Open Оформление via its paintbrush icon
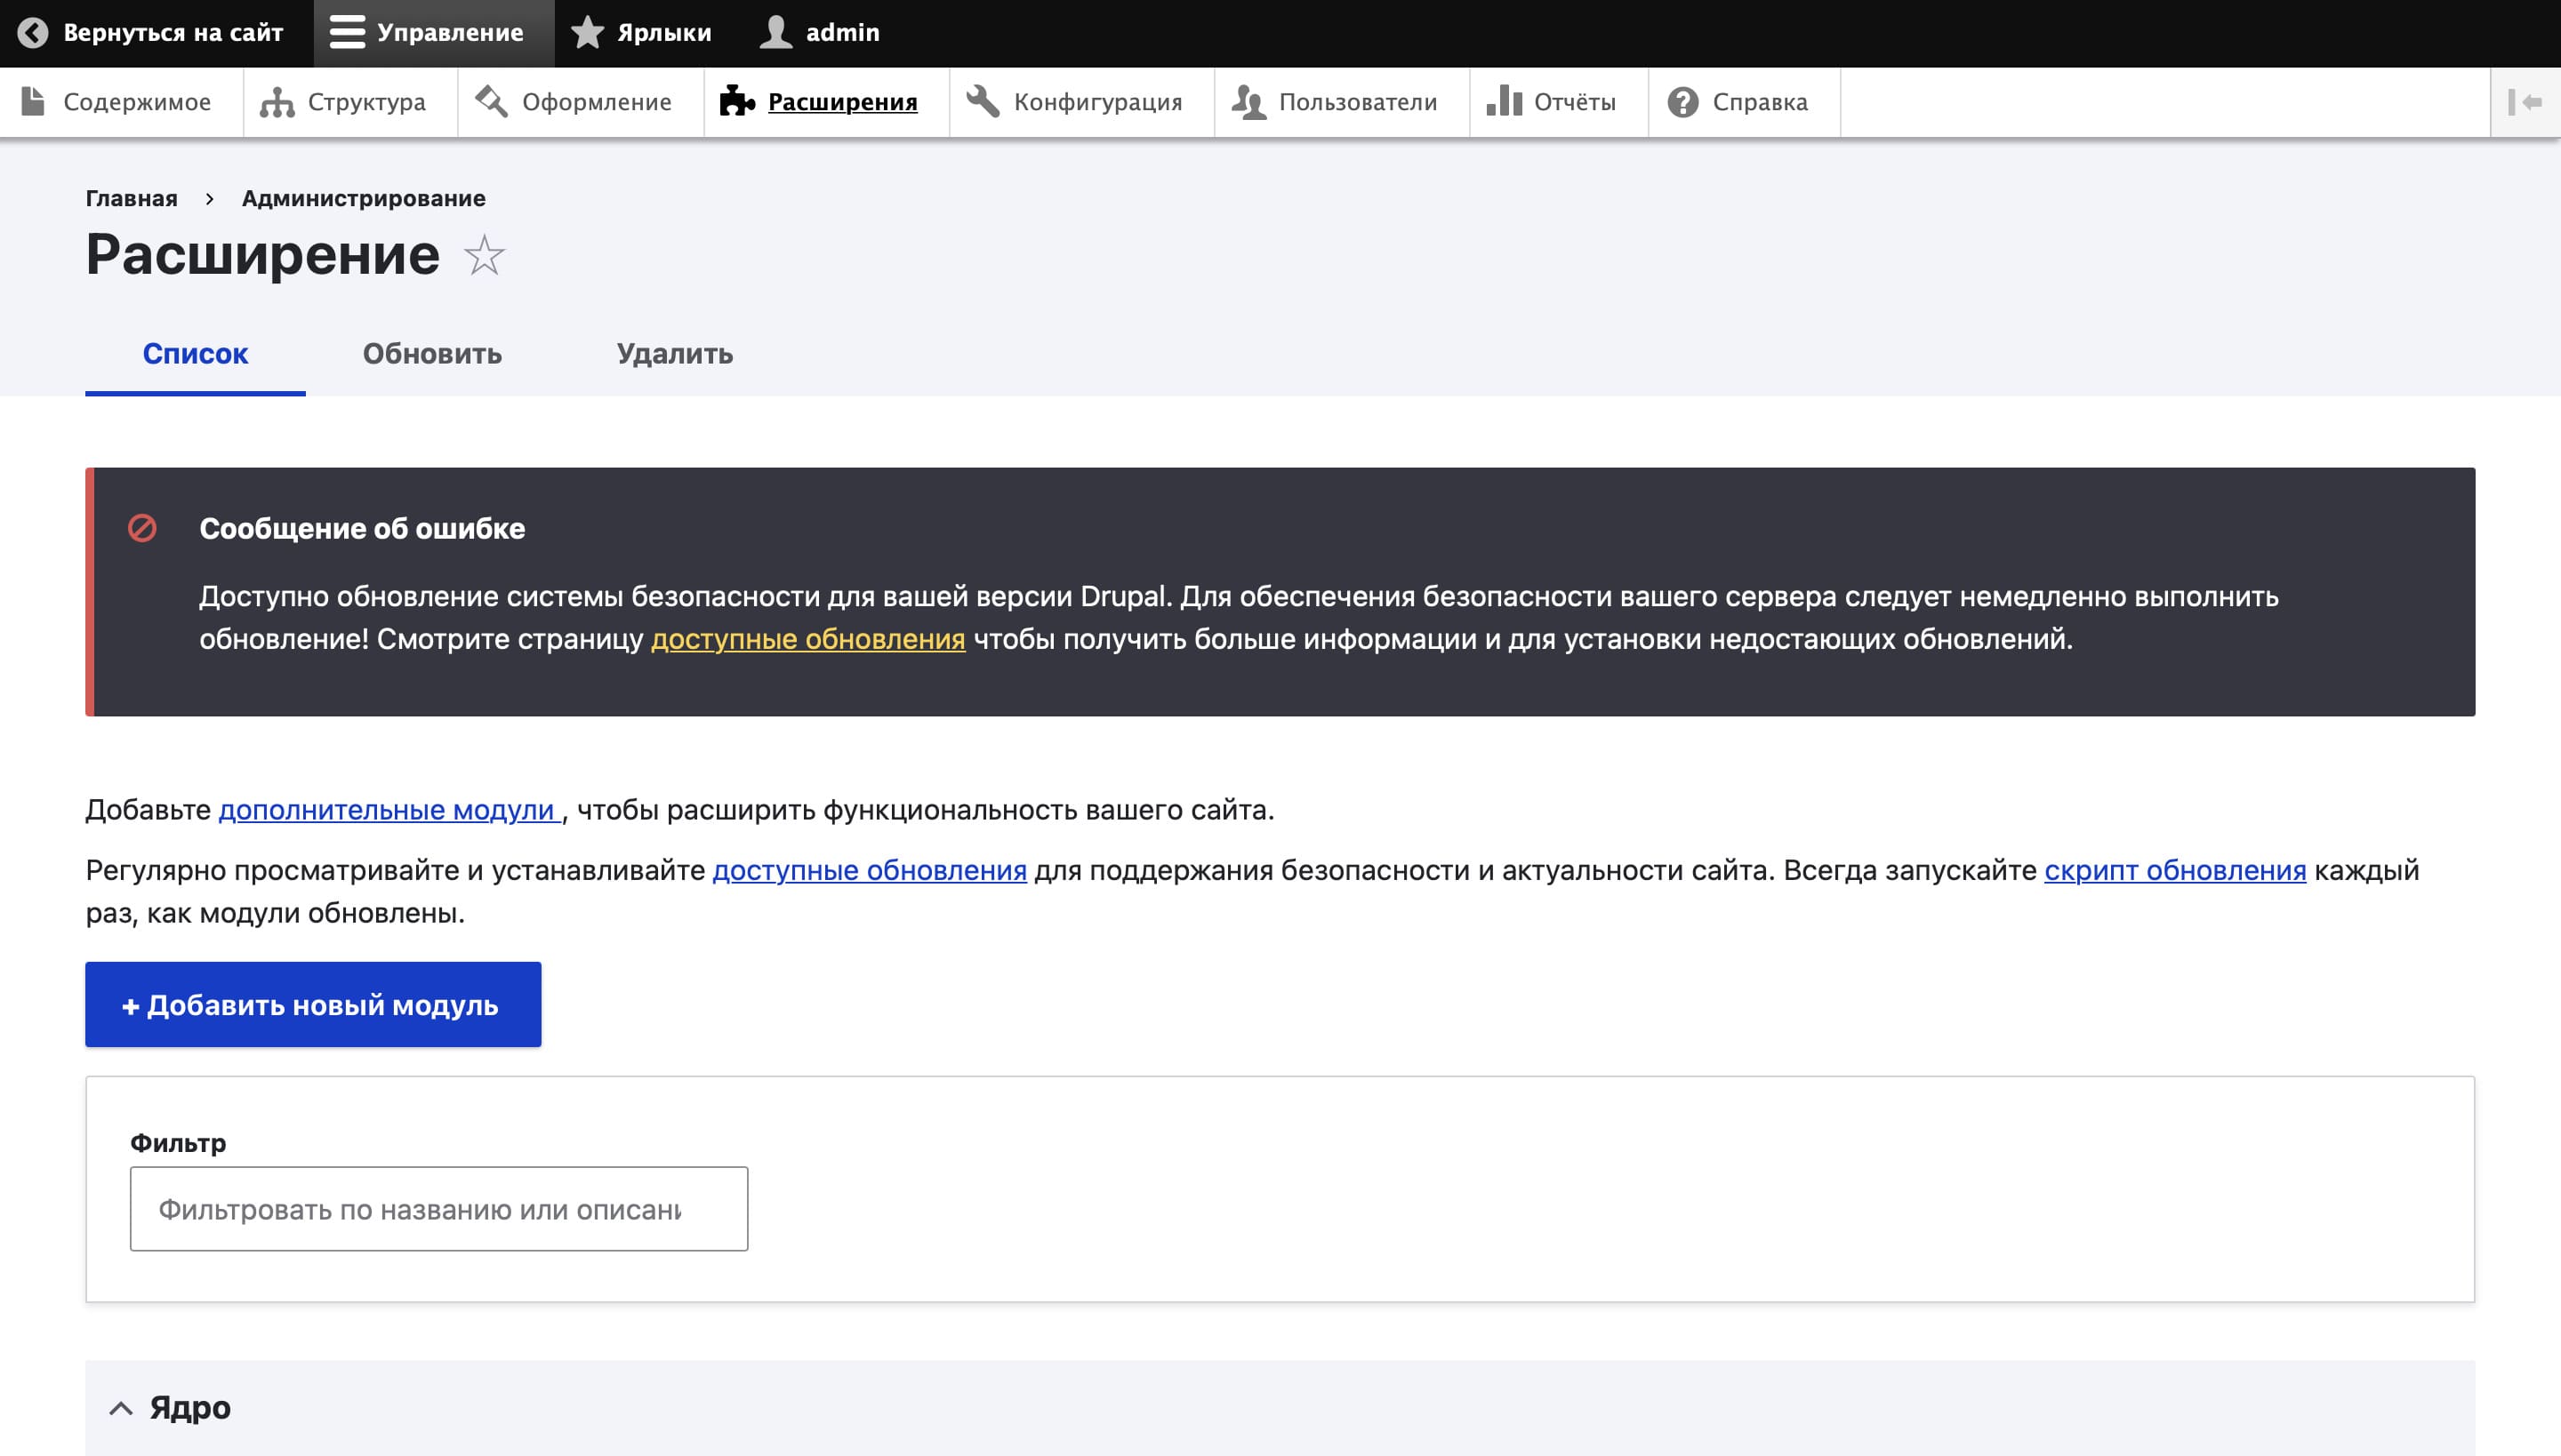Screen dimensions: 2561x1456 point(490,102)
